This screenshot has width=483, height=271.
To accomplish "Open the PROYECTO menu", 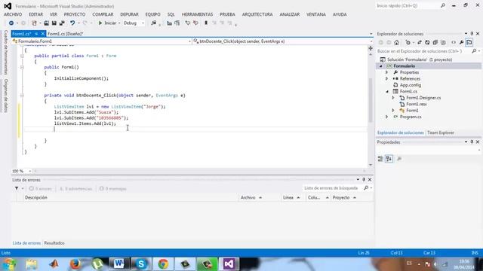I will 75,14.
